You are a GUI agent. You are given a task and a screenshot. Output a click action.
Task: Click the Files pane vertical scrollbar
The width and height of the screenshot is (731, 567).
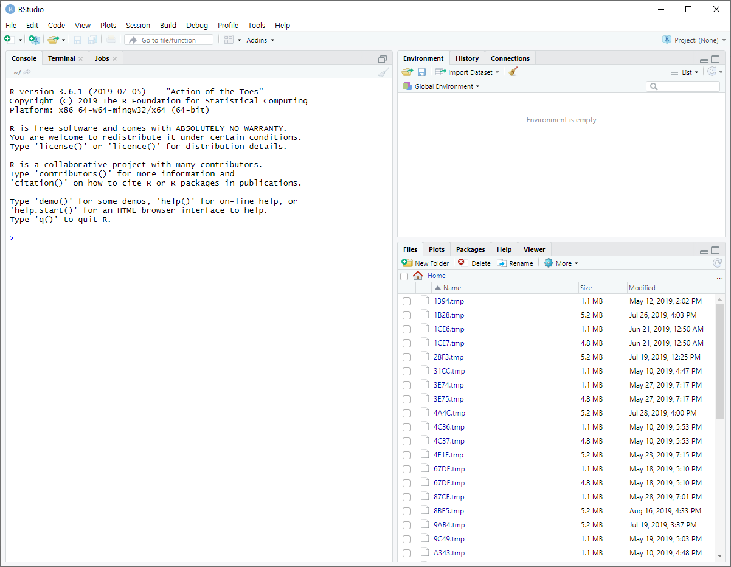click(720, 363)
